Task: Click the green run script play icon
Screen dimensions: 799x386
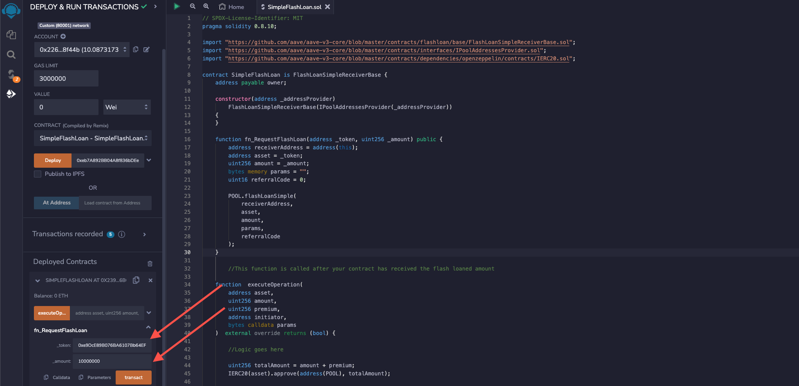Action: coord(177,7)
